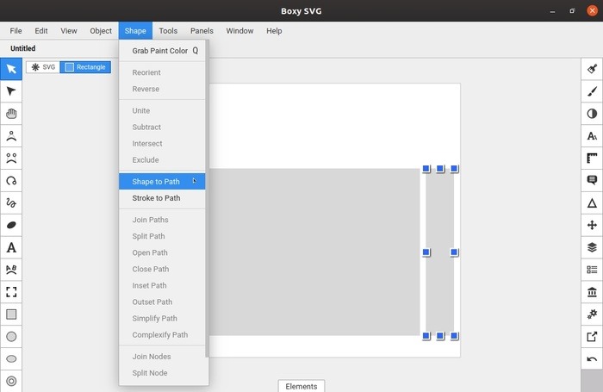Viewport: 603px width, 392px height.
Task: Open the History undo panel
Action: [592, 359]
